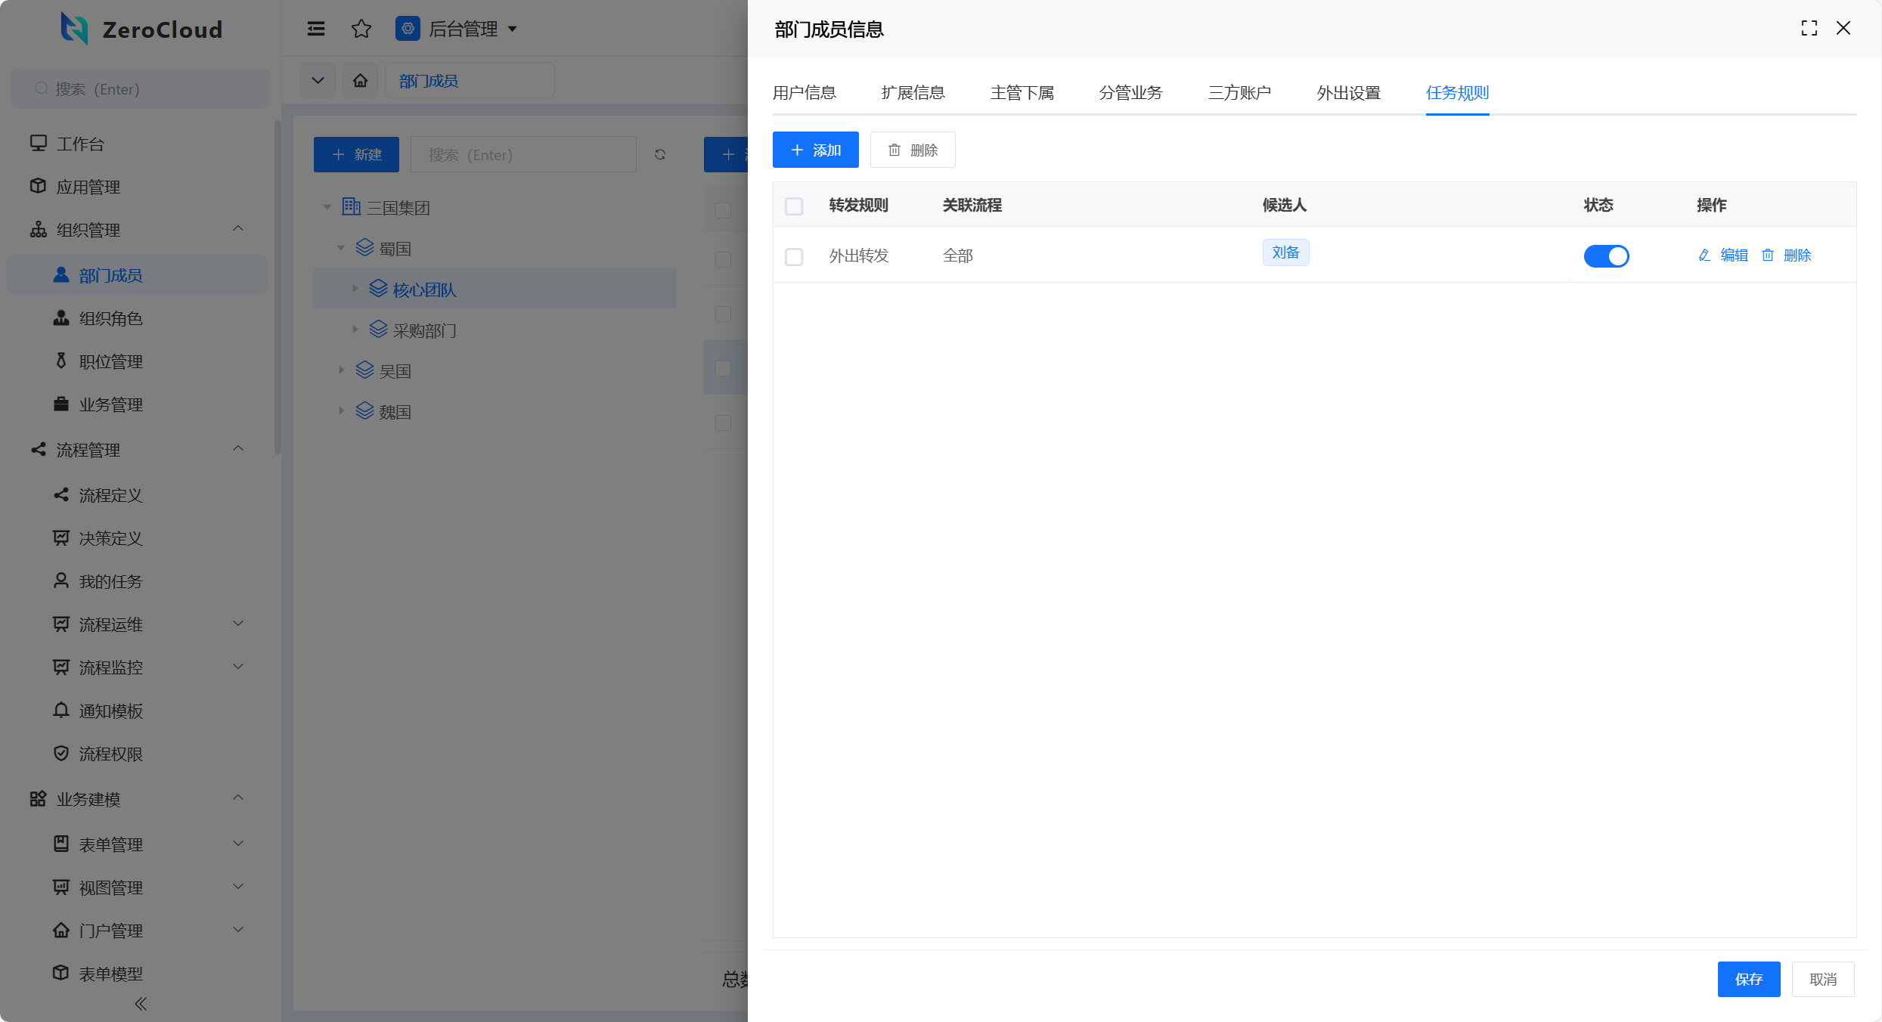Click the edit pencil icon for 外出转发
This screenshot has width=1882, height=1022.
click(1704, 255)
